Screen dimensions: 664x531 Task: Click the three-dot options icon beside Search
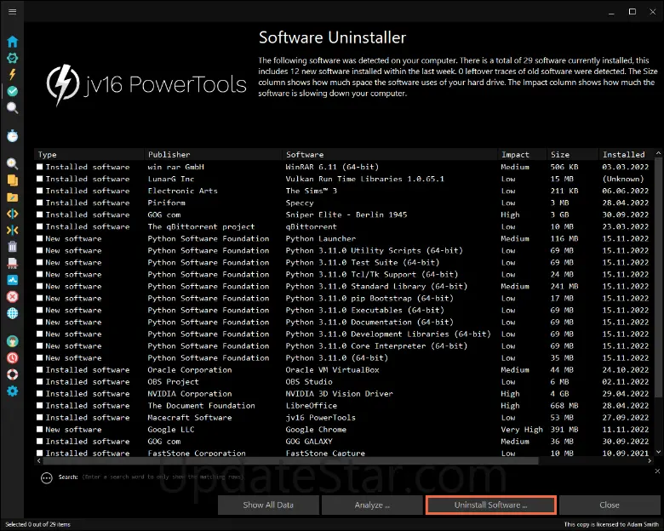(x=46, y=478)
